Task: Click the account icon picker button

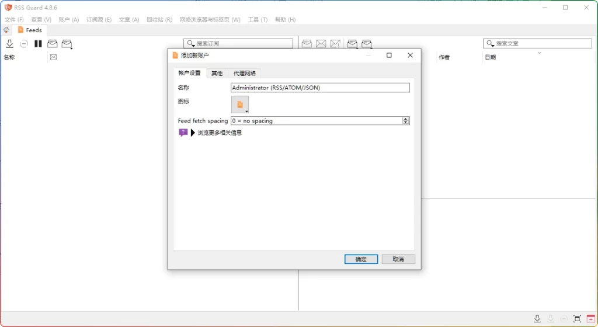Action: point(239,105)
